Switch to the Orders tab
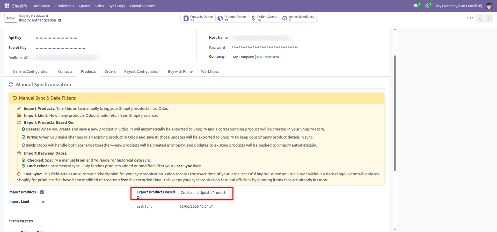497x232 pixels. (110, 71)
